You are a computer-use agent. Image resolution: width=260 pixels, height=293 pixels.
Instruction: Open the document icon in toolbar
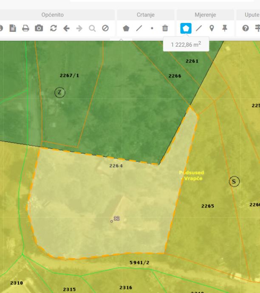point(13,28)
